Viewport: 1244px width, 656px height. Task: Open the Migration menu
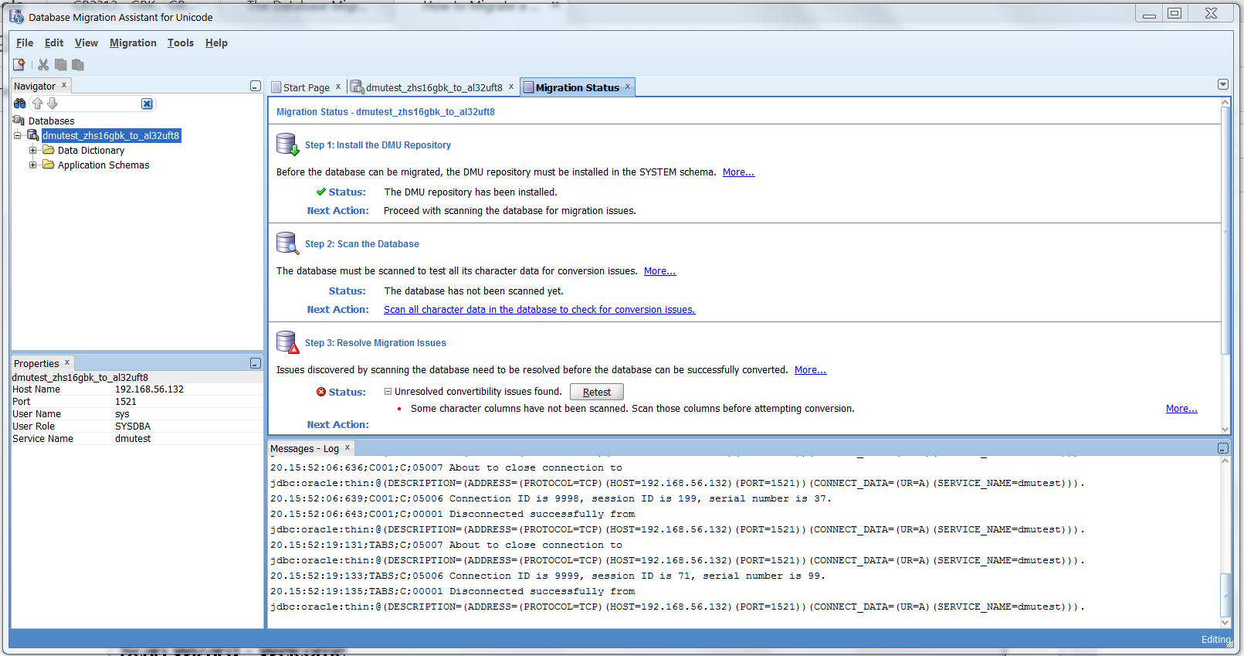[x=133, y=43]
